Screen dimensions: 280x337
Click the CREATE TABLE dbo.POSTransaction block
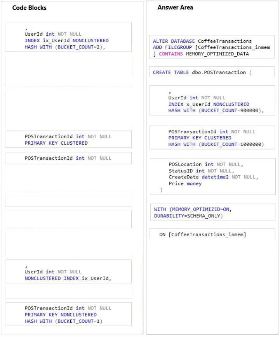pyautogui.click(x=212, y=72)
